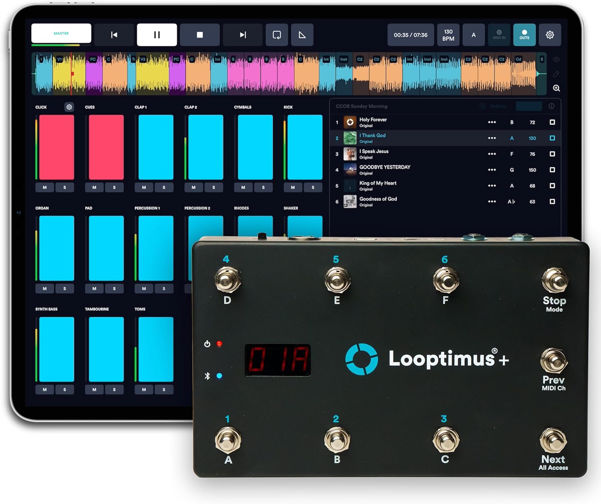Open the BPM selector showing 130 BPM
Screen dimensions: 601x504
[x=448, y=35]
